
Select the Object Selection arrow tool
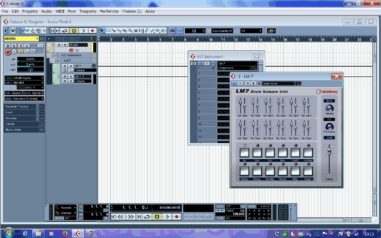click(x=102, y=31)
